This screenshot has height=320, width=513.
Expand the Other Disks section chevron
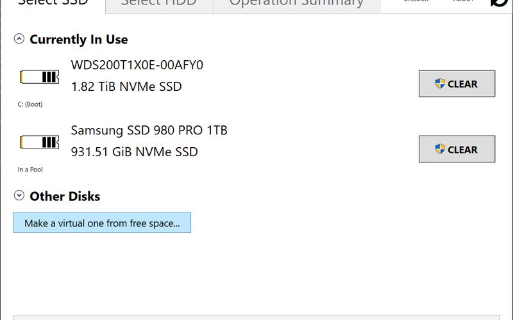19,196
